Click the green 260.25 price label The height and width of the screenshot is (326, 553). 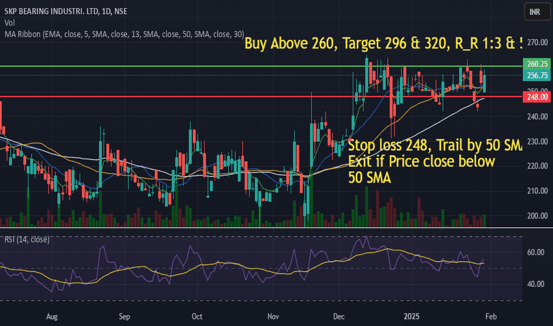(x=536, y=64)
